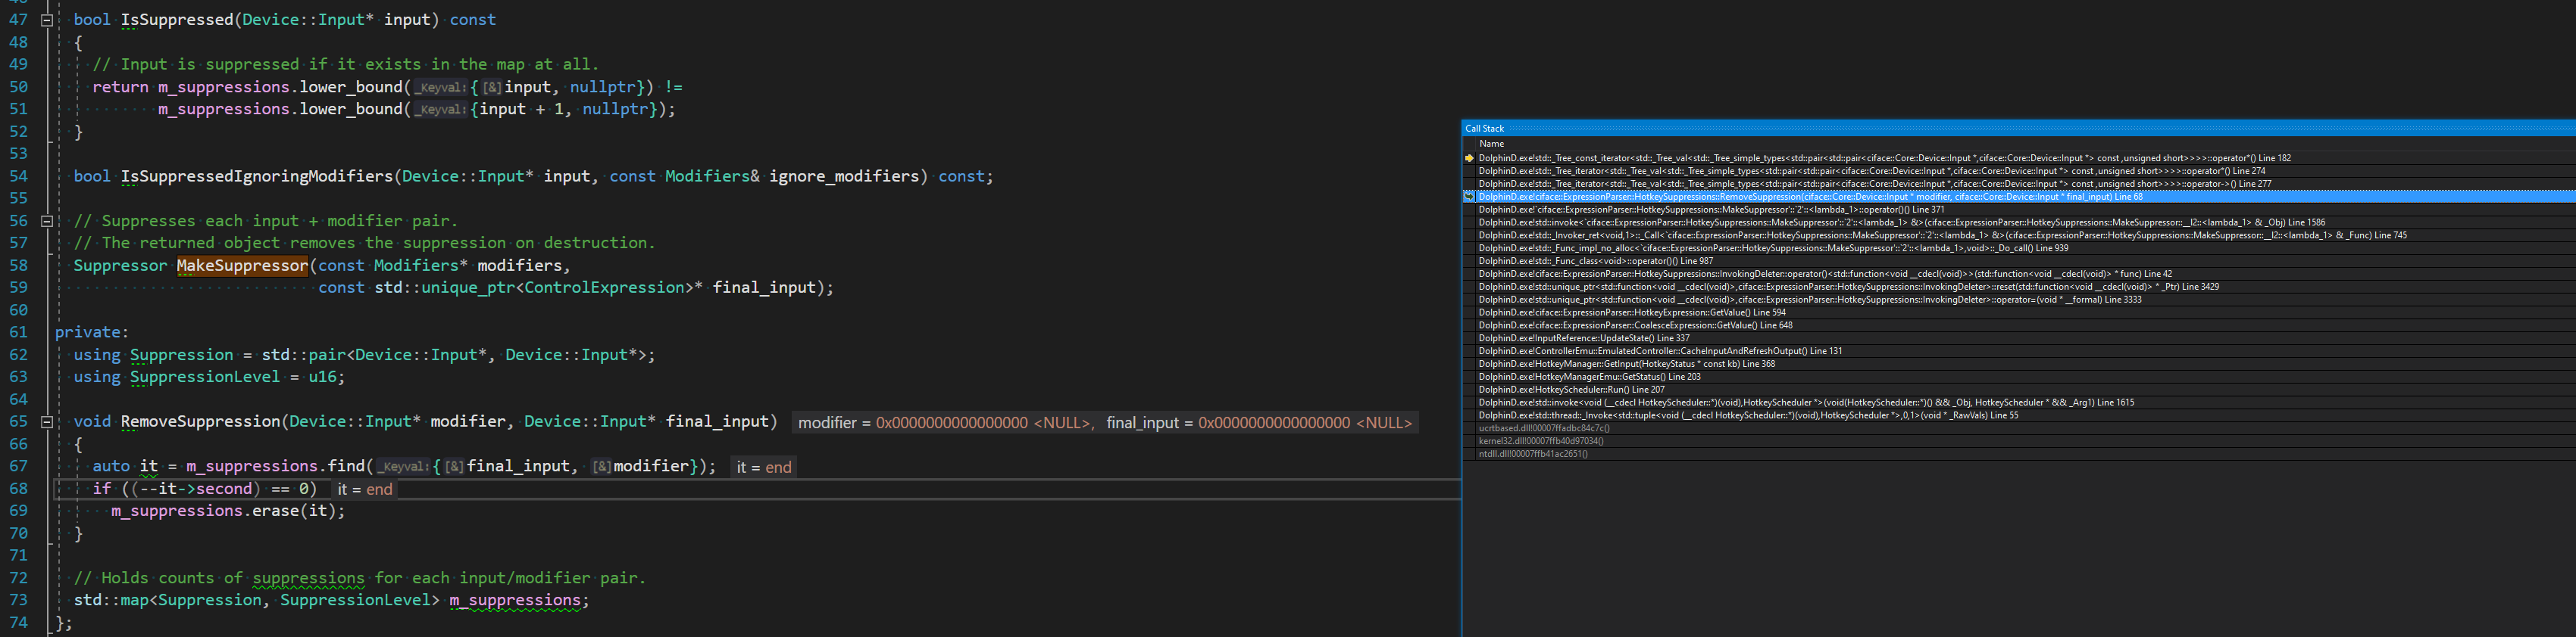Click the 'it = end' data tip on line 67
The width and height of the screenshot is (2576, 637).
point(764,468)
